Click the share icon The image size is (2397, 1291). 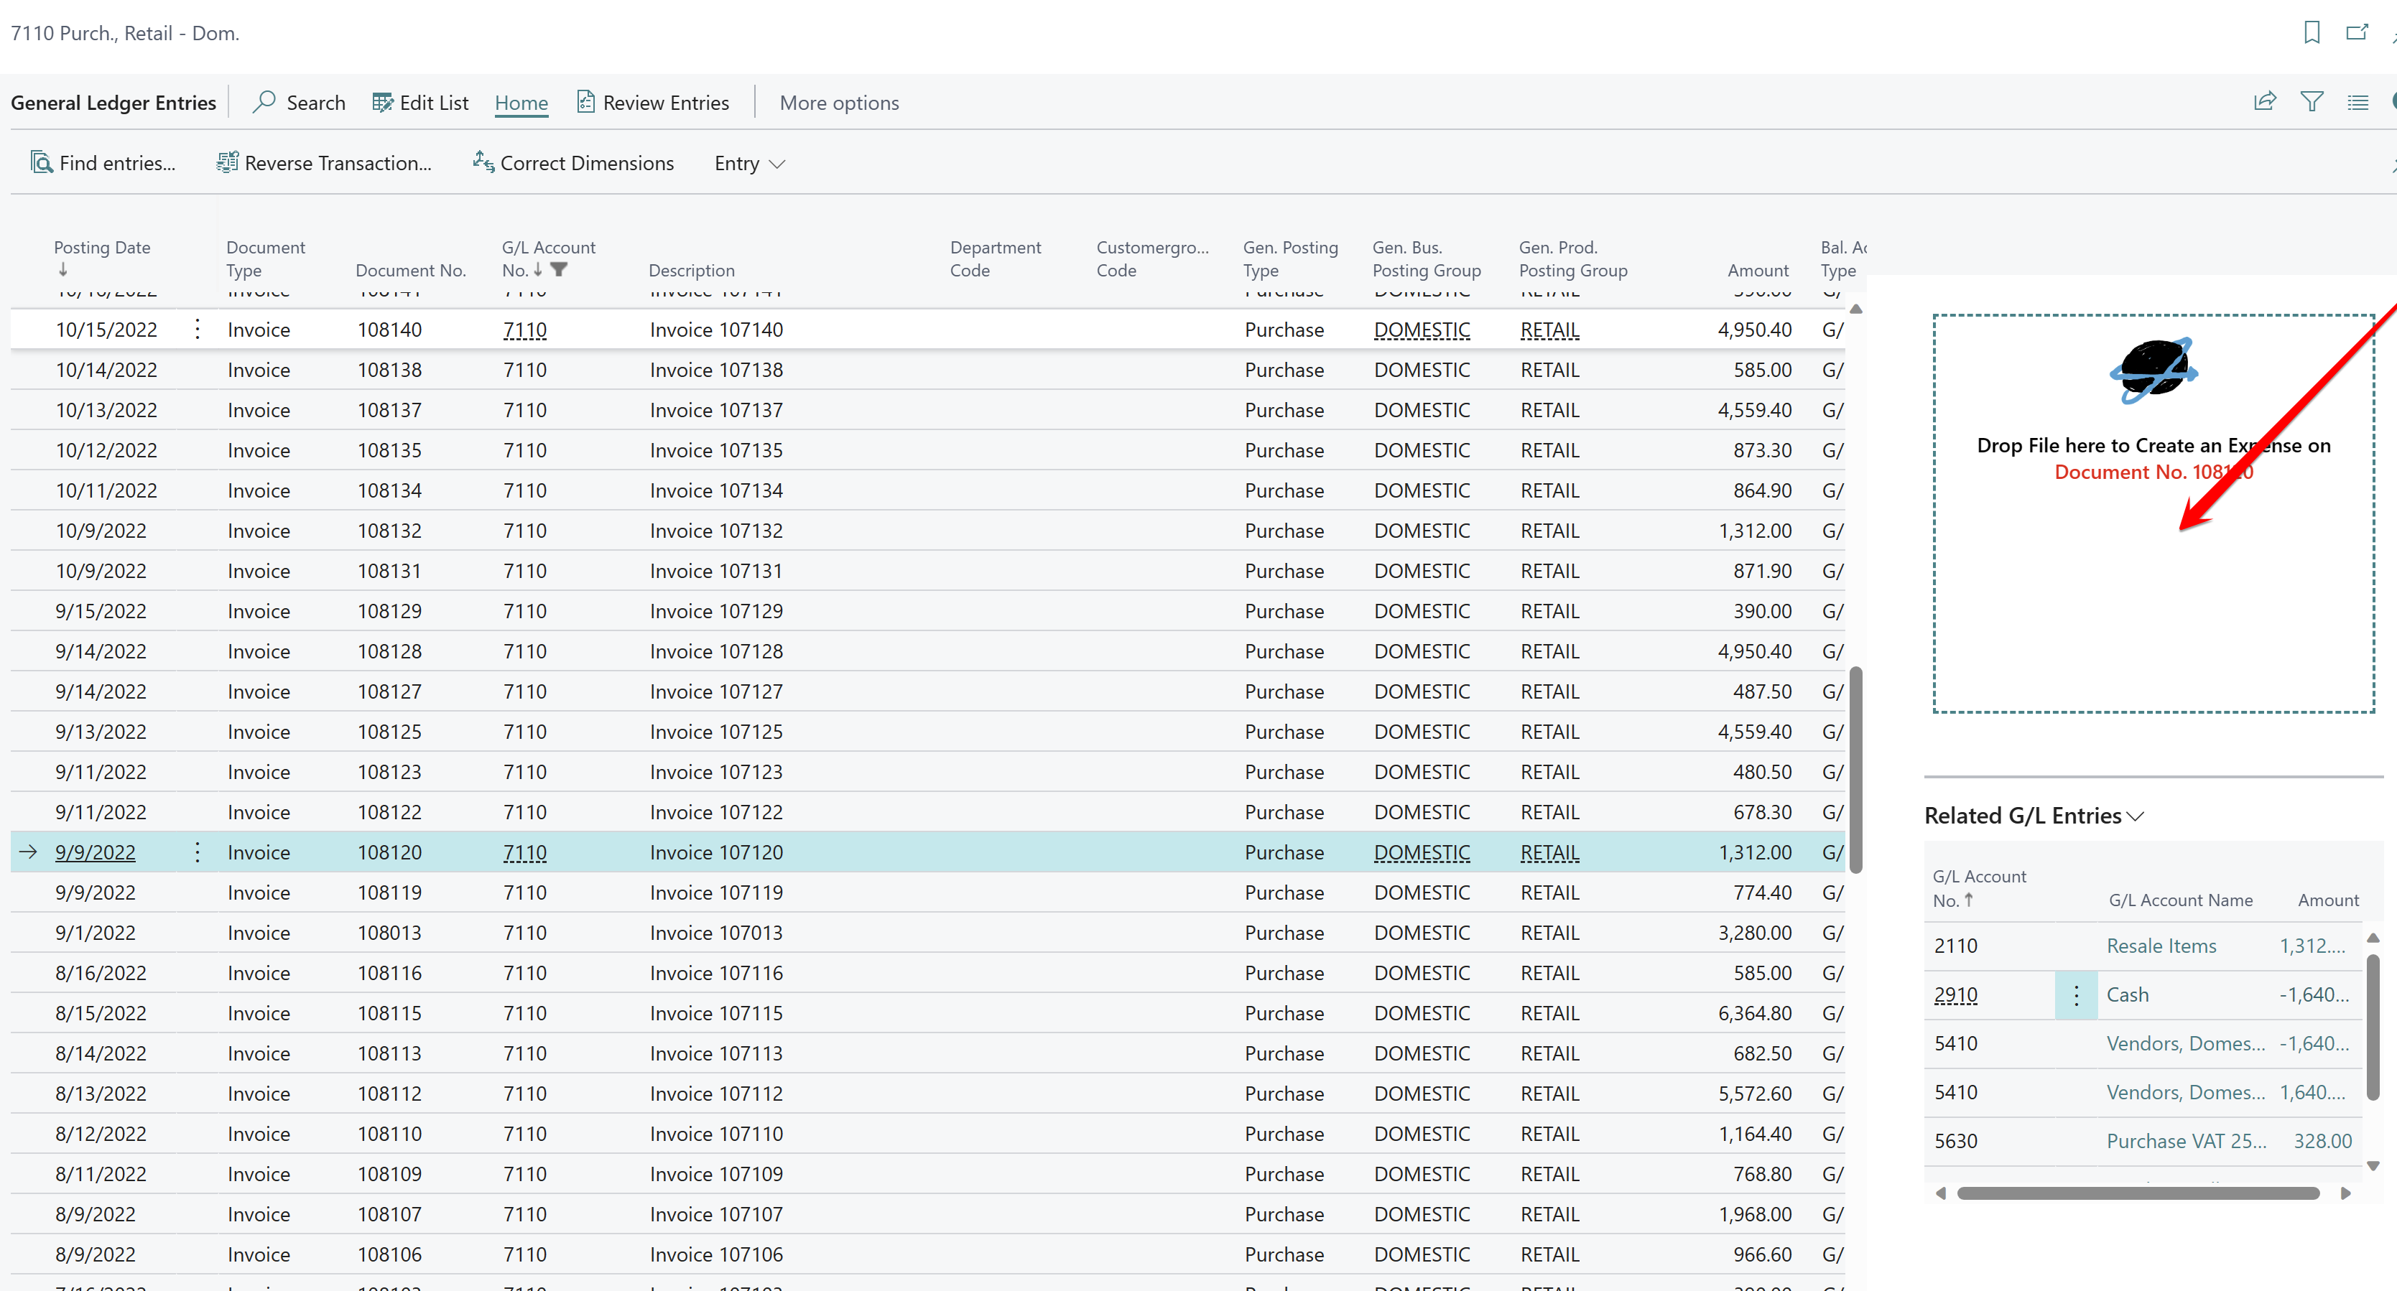point(2265,101)
